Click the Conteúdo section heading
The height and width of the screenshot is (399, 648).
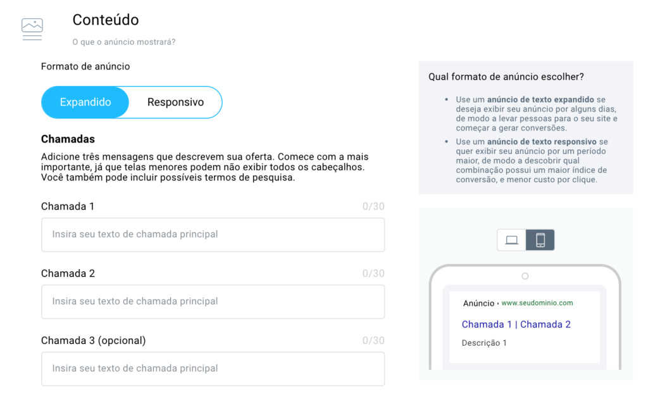[106, 20]
